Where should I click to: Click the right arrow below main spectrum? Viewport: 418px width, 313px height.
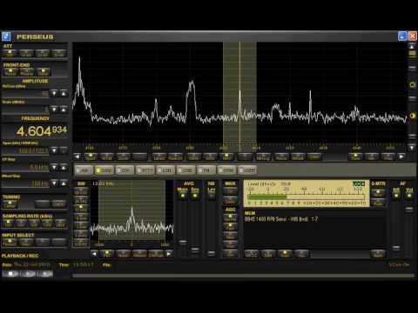[401, 156]
